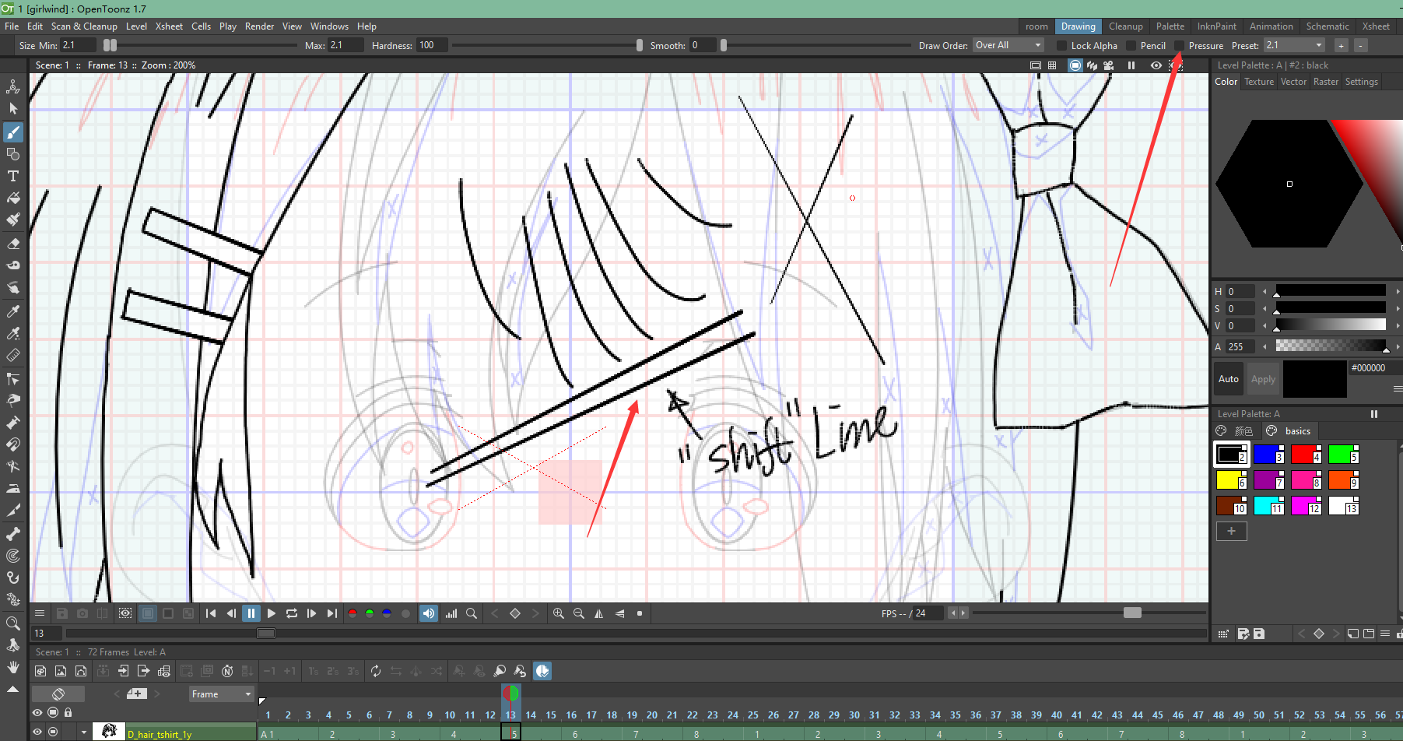The width and height of the screenshot is (1403, 741).
Task: Click the frame number input showing 13
Action: click(45, 633)
